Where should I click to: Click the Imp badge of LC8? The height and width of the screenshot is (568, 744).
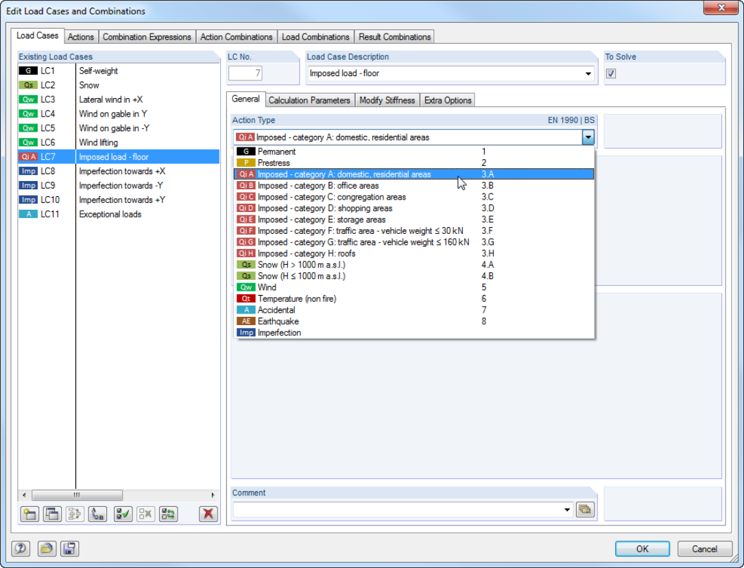29,171
